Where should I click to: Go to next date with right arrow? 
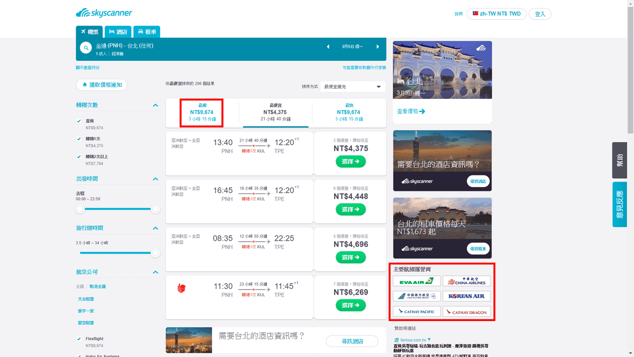click(x=378, y=47)
